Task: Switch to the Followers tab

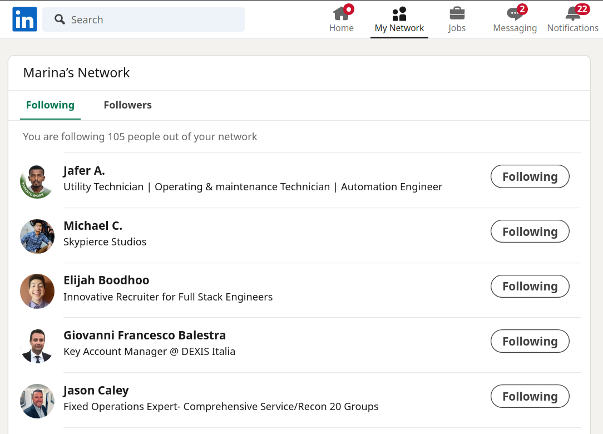Action: tap(127, 105)
